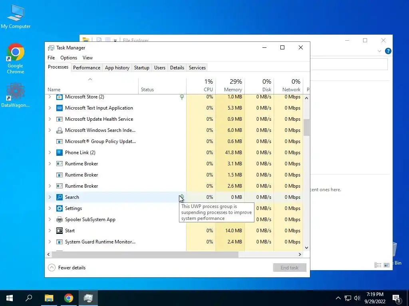Click the End task button
This screenshot has height=306, width=409.
[x=290, y=268]
